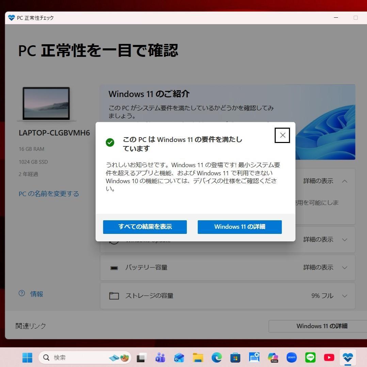Click the green checkmark in the dialog
Viewport: 367px width, 367px height.
pyautogui.click(x=110, y=143)
